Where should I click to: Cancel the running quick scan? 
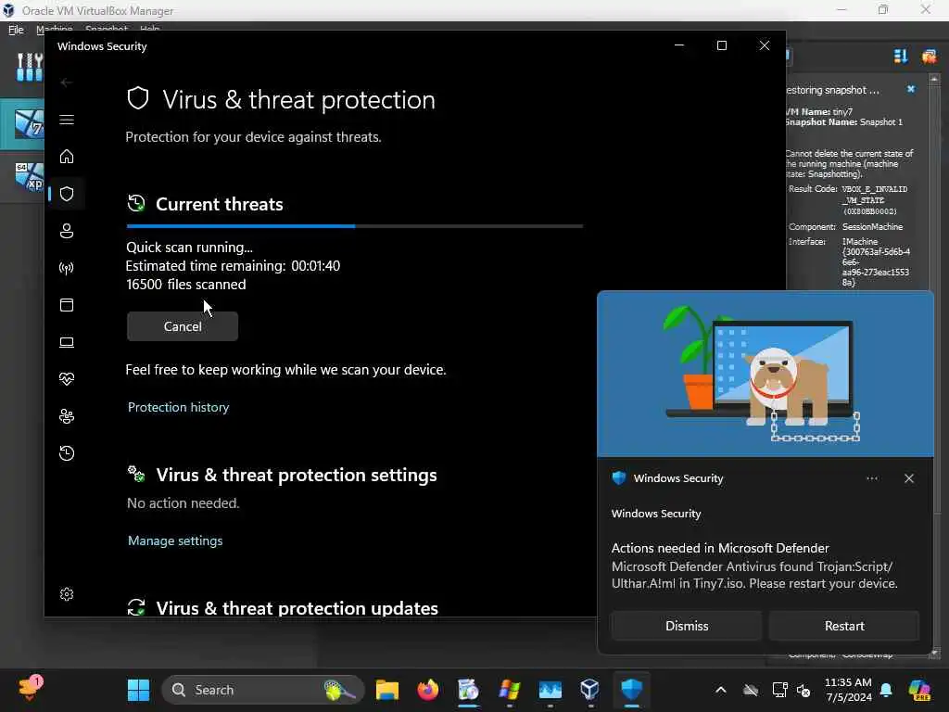tap(183, 326)
